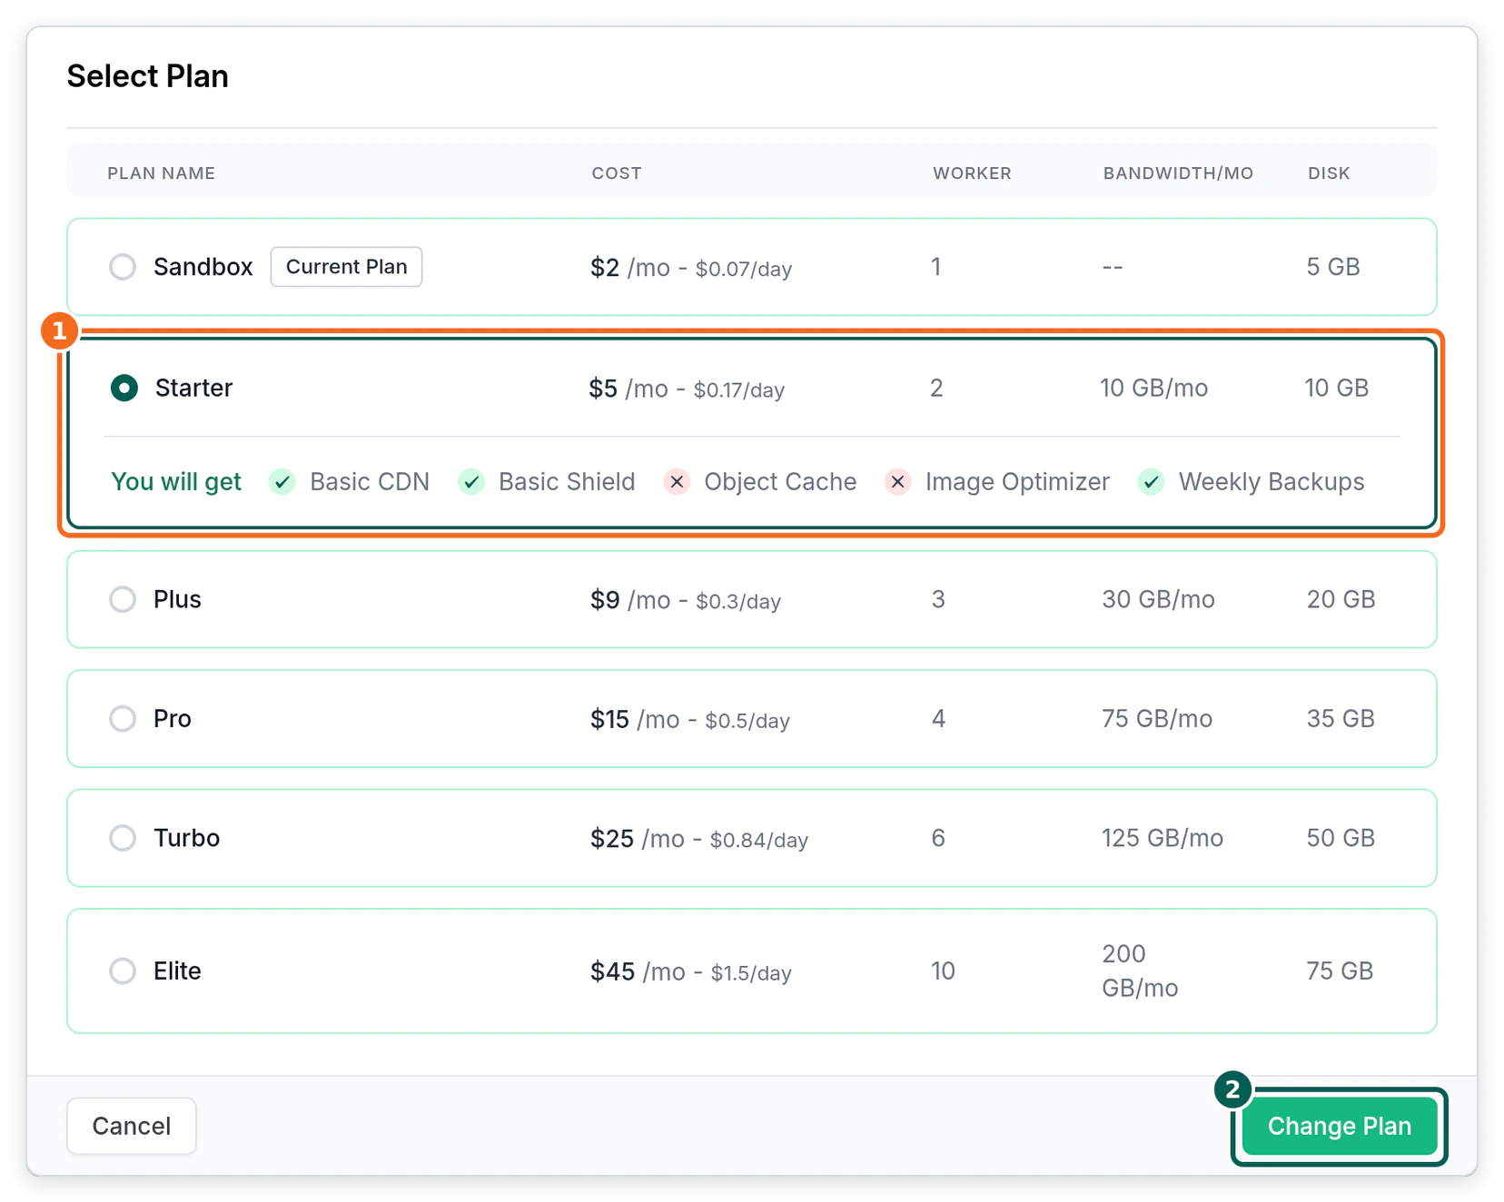Click the BANDWIDTH/MO column header
This screenshot has width=1504, height=1202.
(x=1178, y=173)
